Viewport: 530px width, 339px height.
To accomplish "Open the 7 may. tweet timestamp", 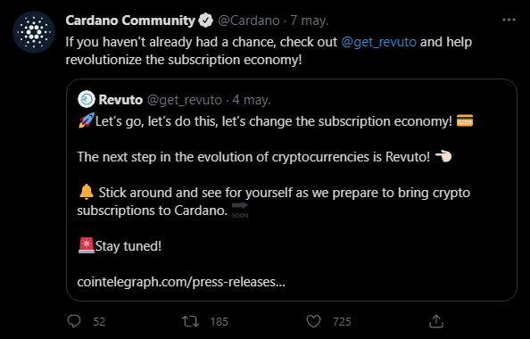I will [310, 21].
